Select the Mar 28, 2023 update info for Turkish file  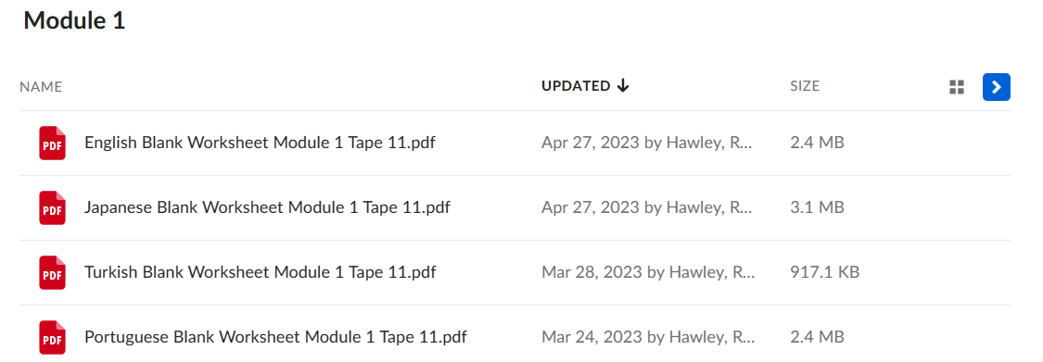[648, 272]
